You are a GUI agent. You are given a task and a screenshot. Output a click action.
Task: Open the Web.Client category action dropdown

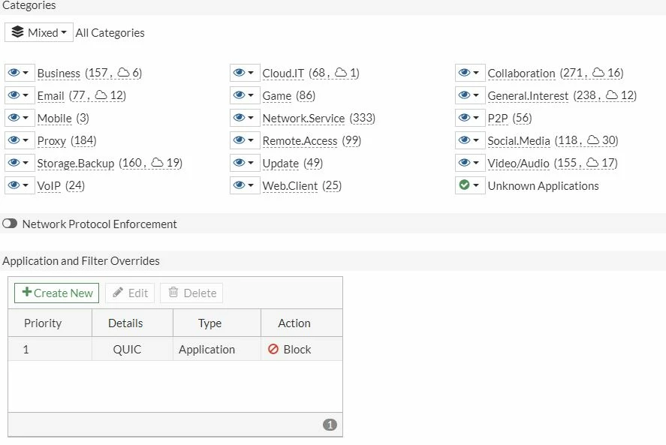click(x=245, y=185)
